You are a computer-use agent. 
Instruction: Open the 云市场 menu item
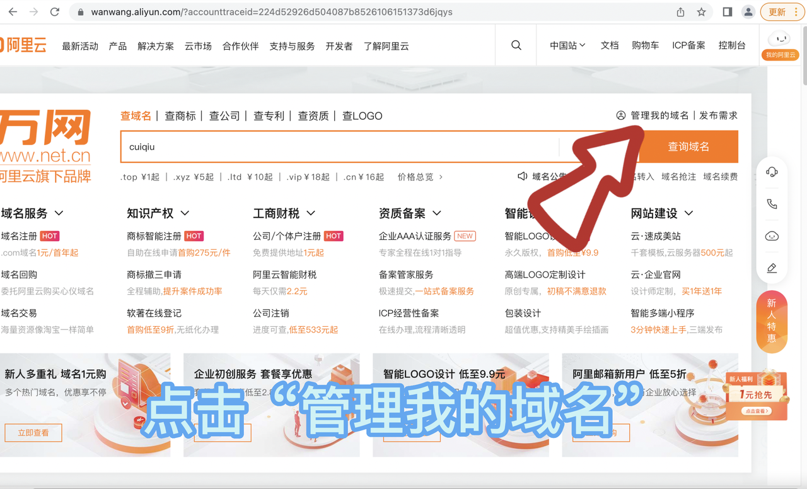click(x=198, y=46)
